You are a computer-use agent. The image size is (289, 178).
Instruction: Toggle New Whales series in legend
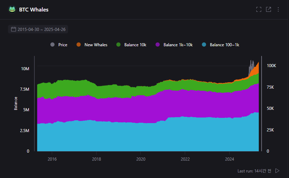coord(92,44)
